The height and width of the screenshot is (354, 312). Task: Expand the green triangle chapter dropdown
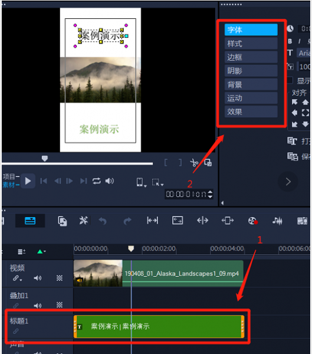pos(41,251)
